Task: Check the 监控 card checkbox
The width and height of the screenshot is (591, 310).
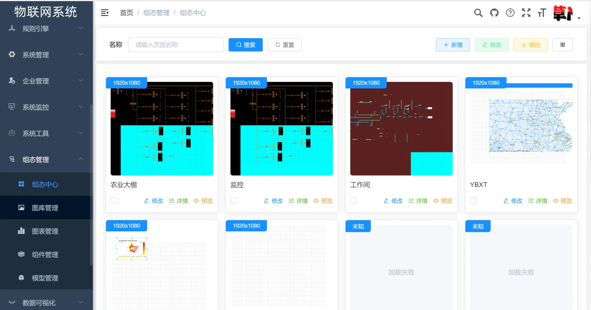Action: click(234, 201)
